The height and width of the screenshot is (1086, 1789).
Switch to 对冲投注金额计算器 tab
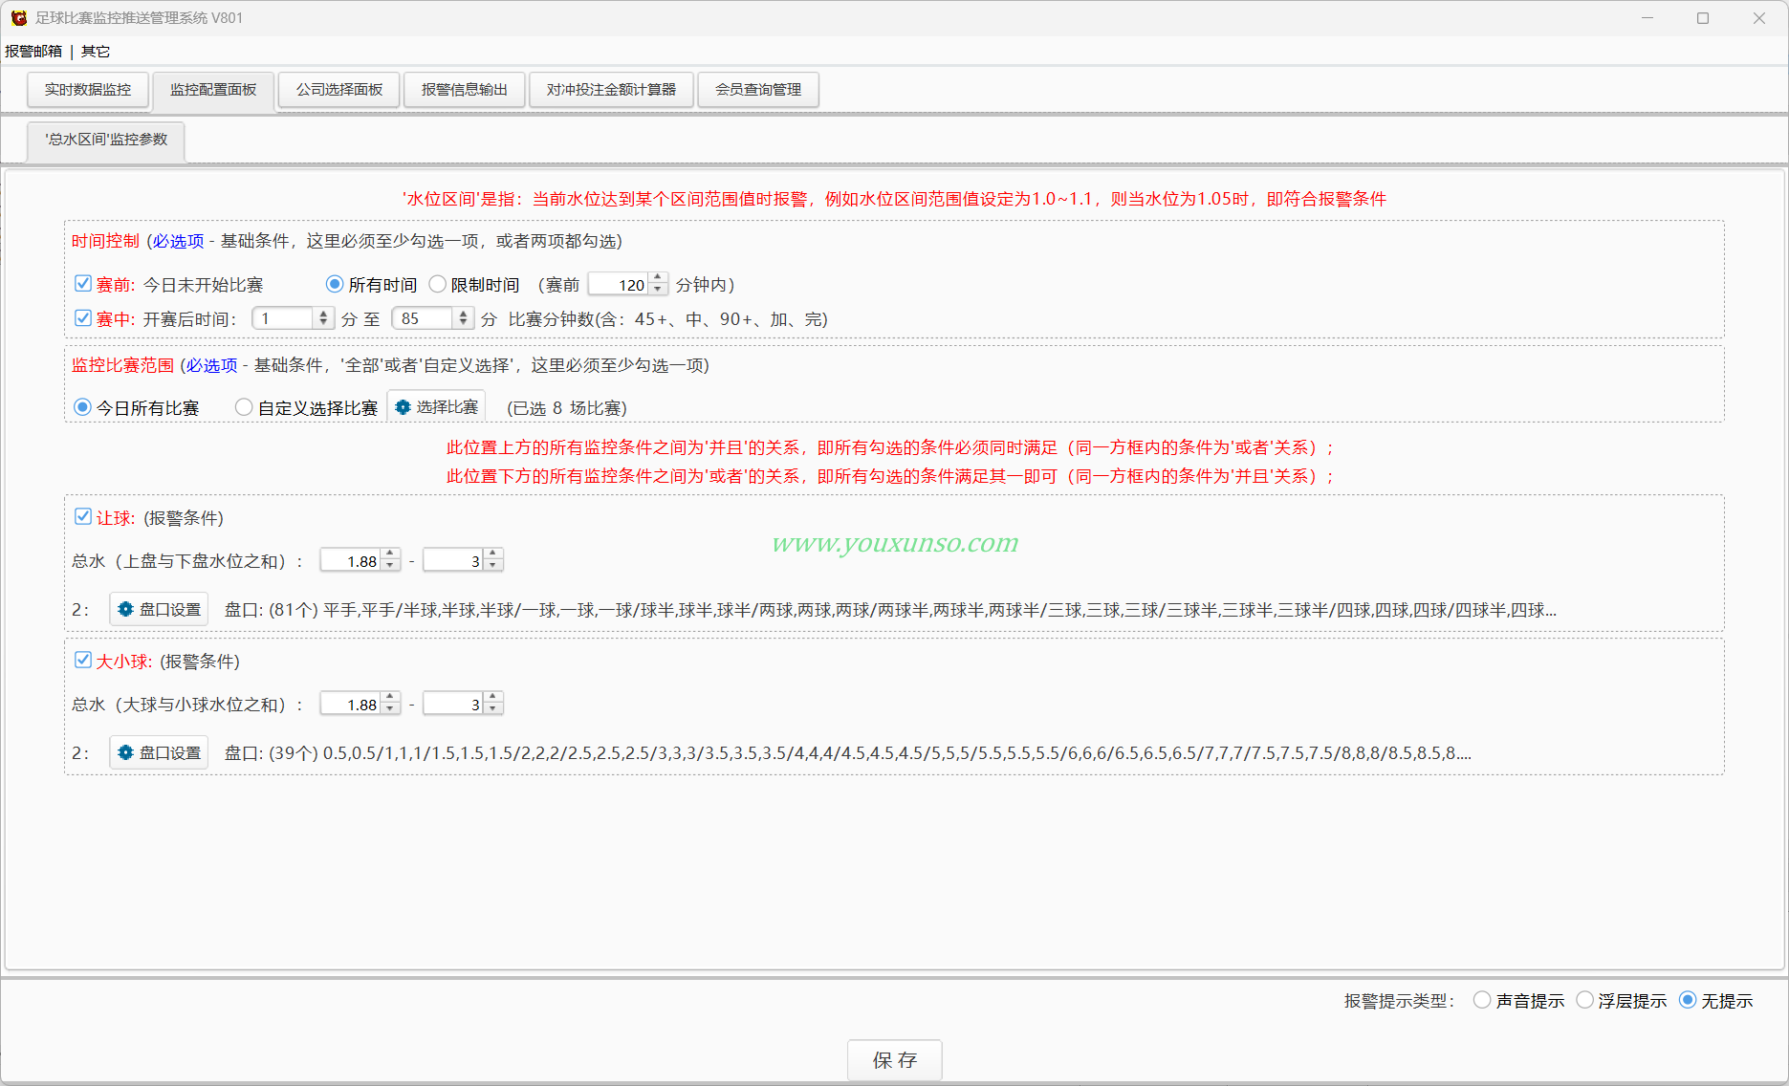[612, 90]
